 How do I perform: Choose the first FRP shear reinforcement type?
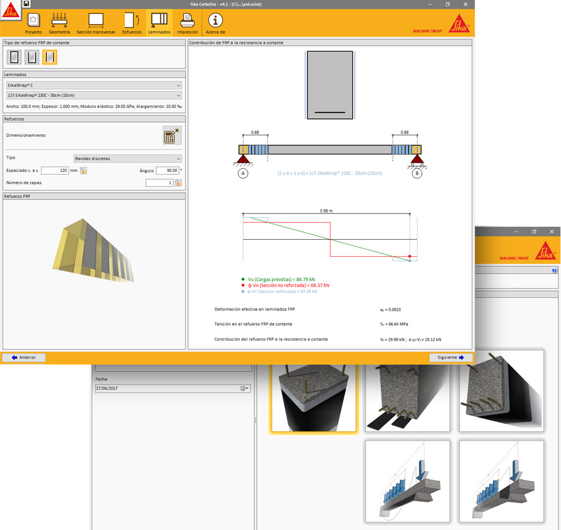[14, 57]
